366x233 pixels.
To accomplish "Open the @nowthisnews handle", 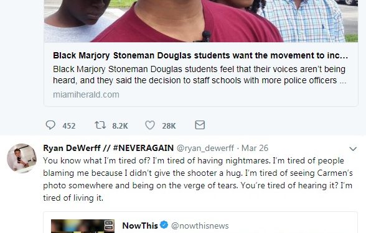I will pyautogui.click(x=200, y=226).
